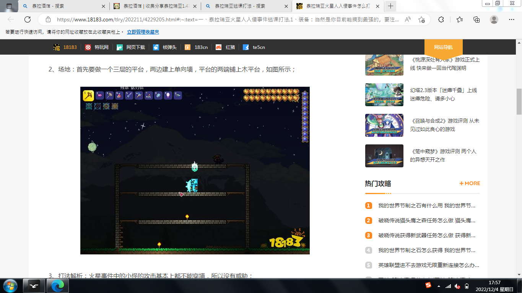Click the user profile avatar icon
522x293 pixels.
point(494,19)
